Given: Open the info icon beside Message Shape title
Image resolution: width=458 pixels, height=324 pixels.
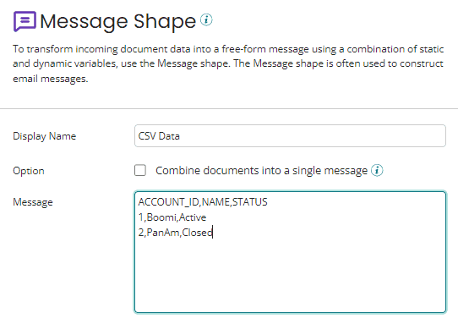Looking at the screenshot, I should [206, 20].
